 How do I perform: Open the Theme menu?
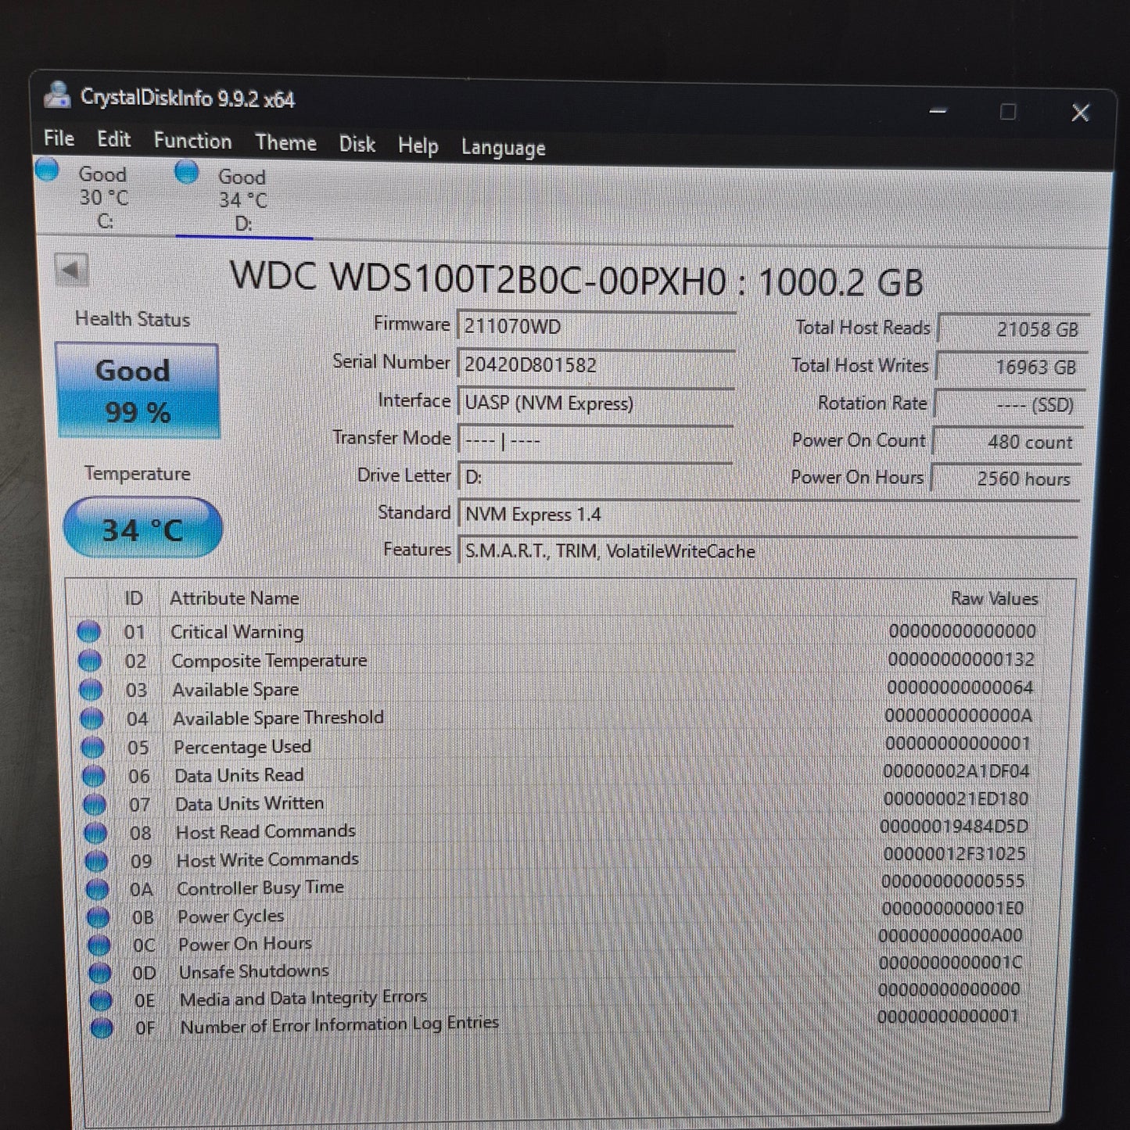click(285, 142)
